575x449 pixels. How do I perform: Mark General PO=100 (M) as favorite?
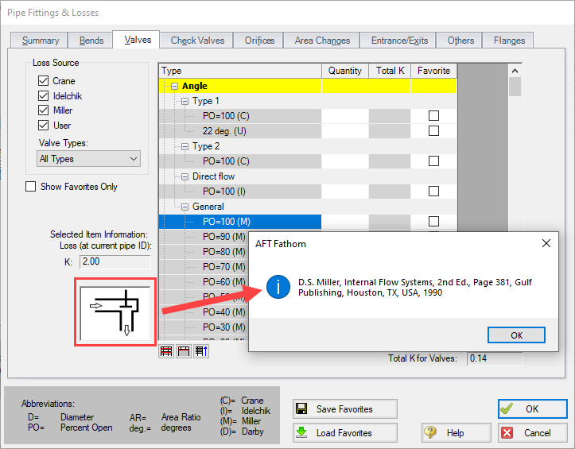click(x=433, y=222)
